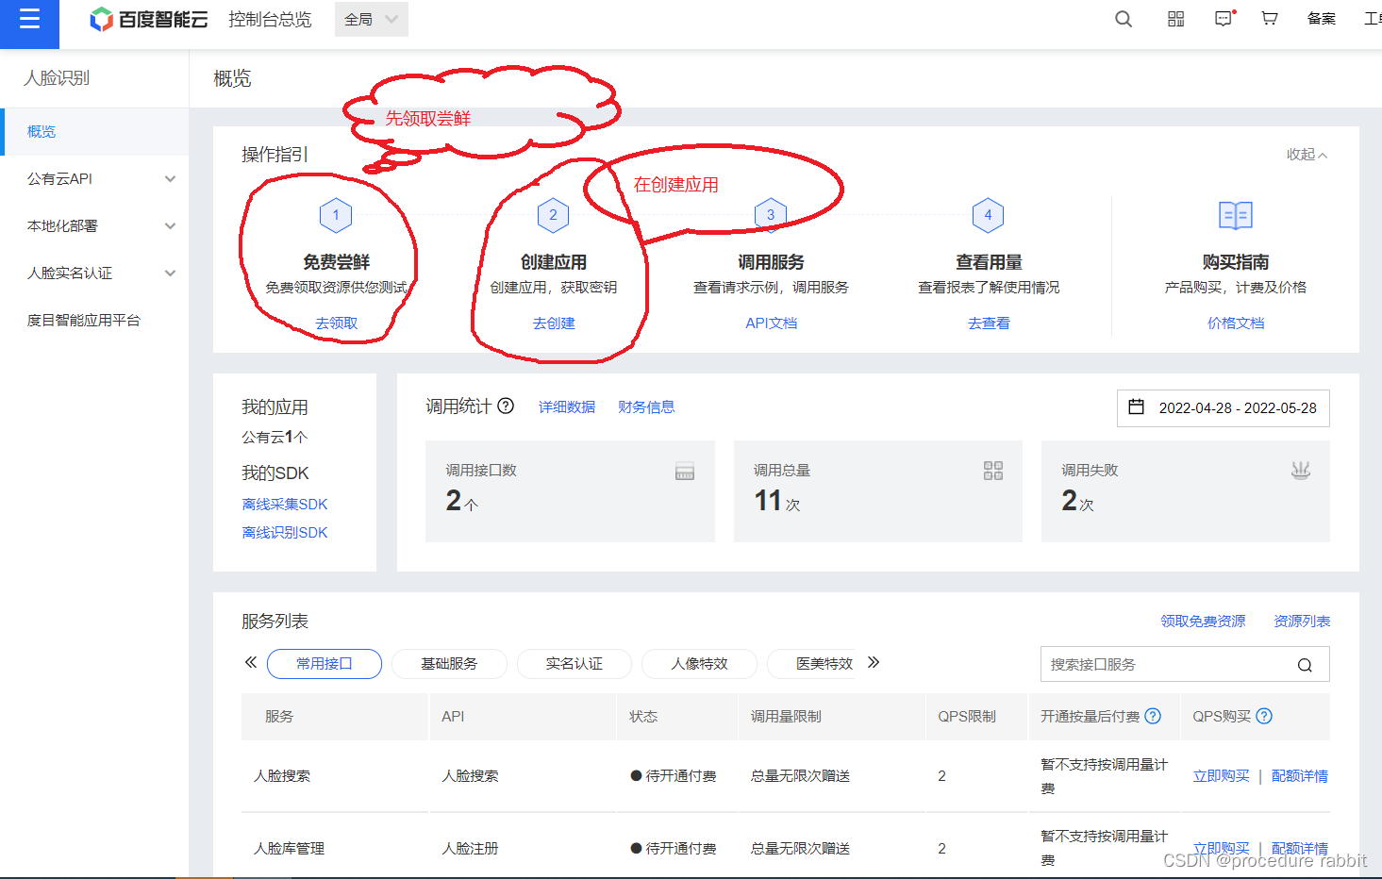The width and height of the screenshot is (1382, 879).
Task: Open the 离线识别SDK link
Action: pyautogui.click(x=284, y=532)
